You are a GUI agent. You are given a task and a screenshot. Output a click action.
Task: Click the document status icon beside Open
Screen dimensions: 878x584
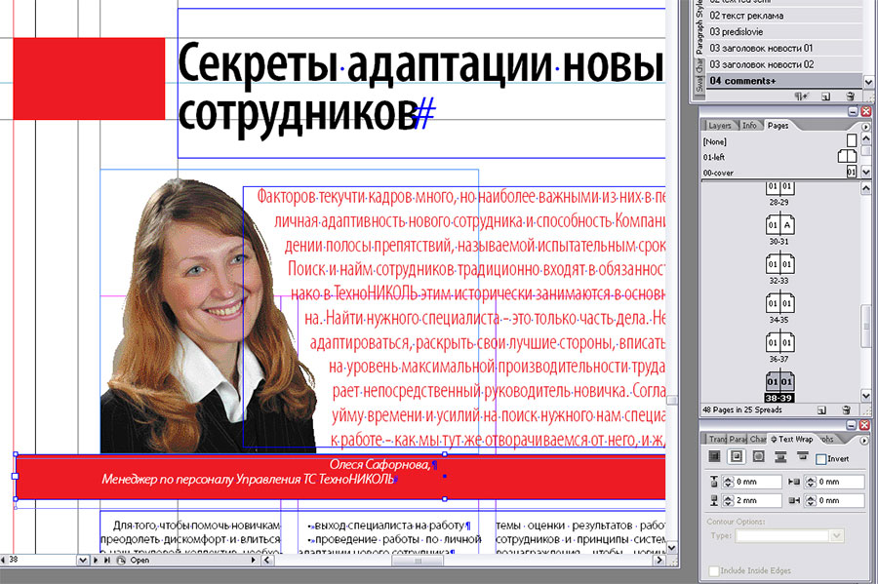[121, 560]
